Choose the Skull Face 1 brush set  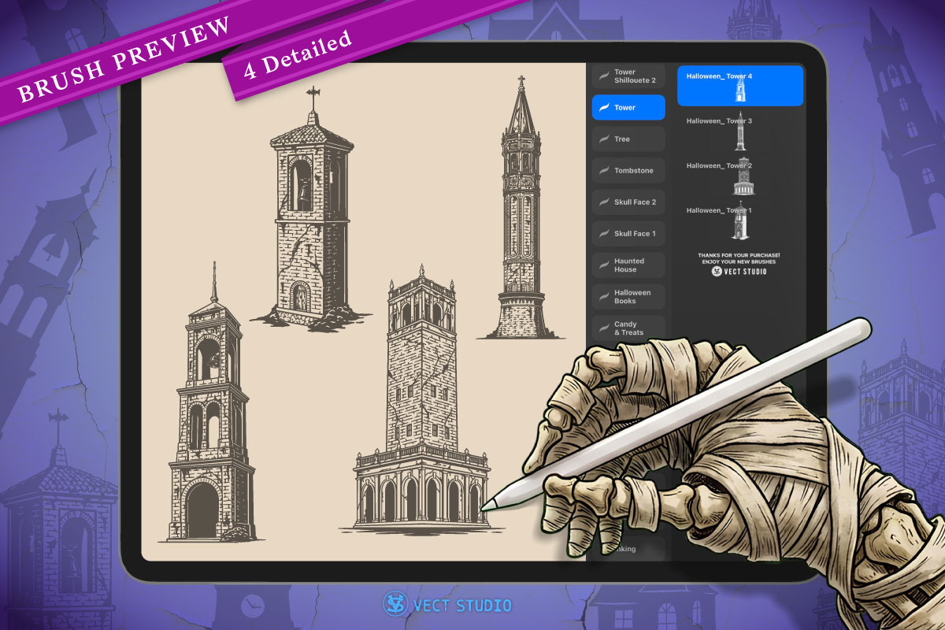click(x=628, y=233)
